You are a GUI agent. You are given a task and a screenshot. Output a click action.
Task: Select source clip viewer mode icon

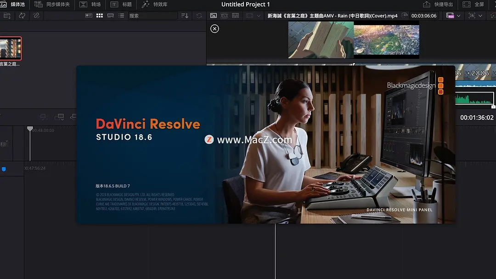point(214,16)
